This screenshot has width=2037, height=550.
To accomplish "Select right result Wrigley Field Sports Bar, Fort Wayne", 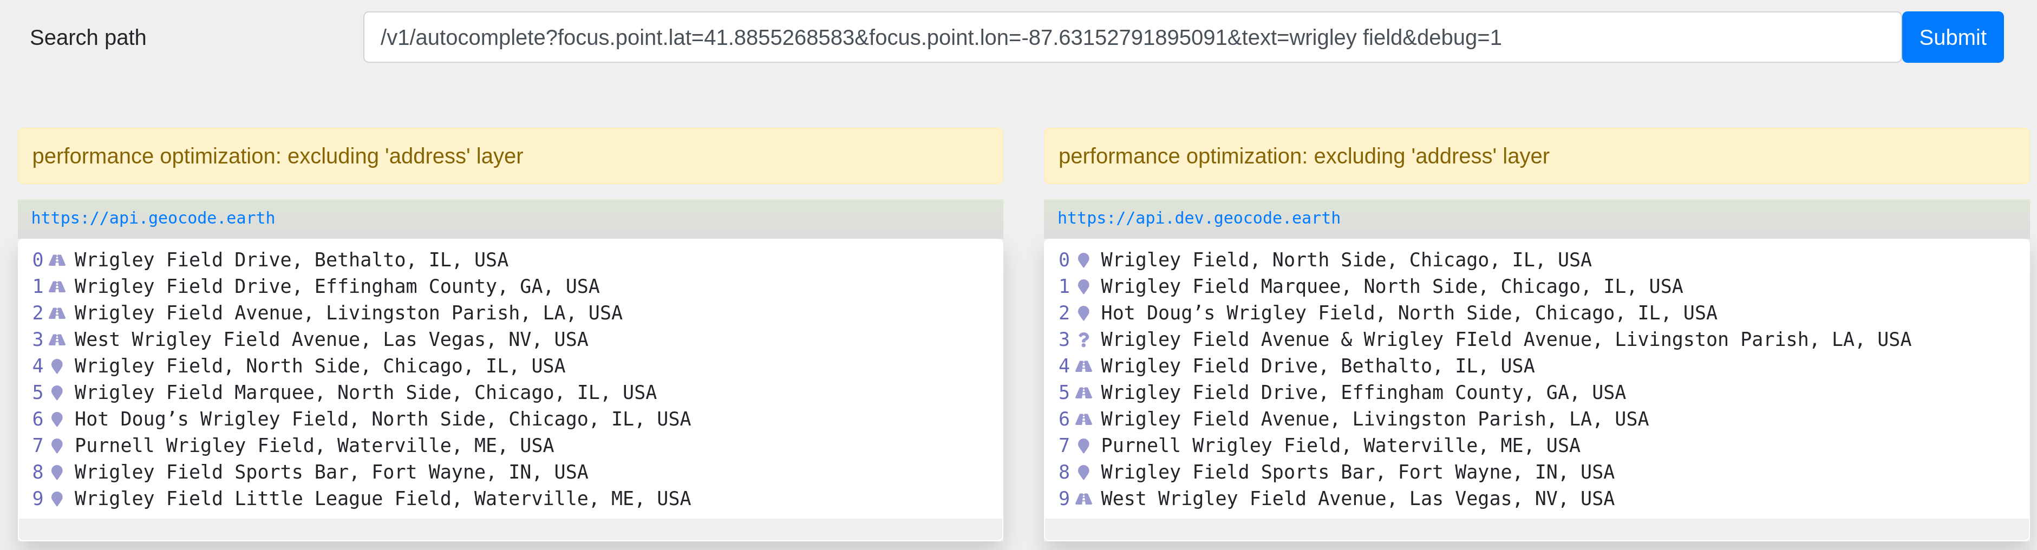I will tap(1357, 473).
